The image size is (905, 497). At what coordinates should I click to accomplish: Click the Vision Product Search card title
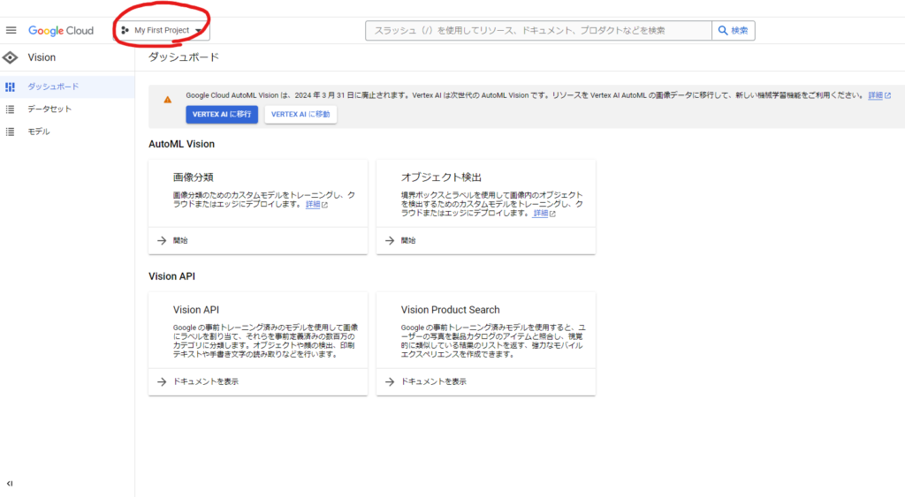point(450,310)
